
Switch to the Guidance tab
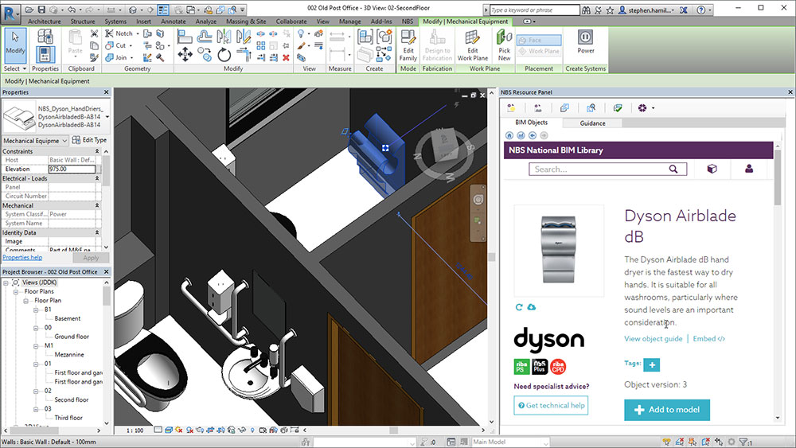[x=592, y=123]
